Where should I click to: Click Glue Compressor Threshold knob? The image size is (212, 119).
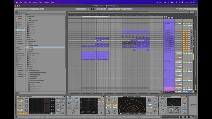coord(171,110)
